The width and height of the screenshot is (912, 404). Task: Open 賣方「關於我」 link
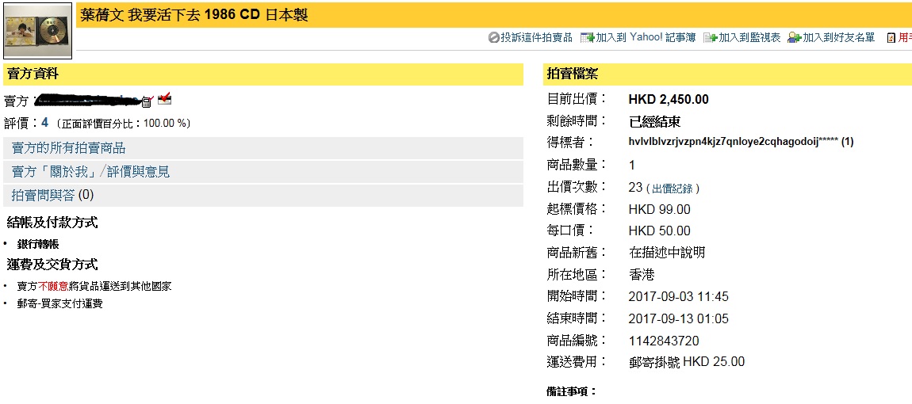point(55,172)
